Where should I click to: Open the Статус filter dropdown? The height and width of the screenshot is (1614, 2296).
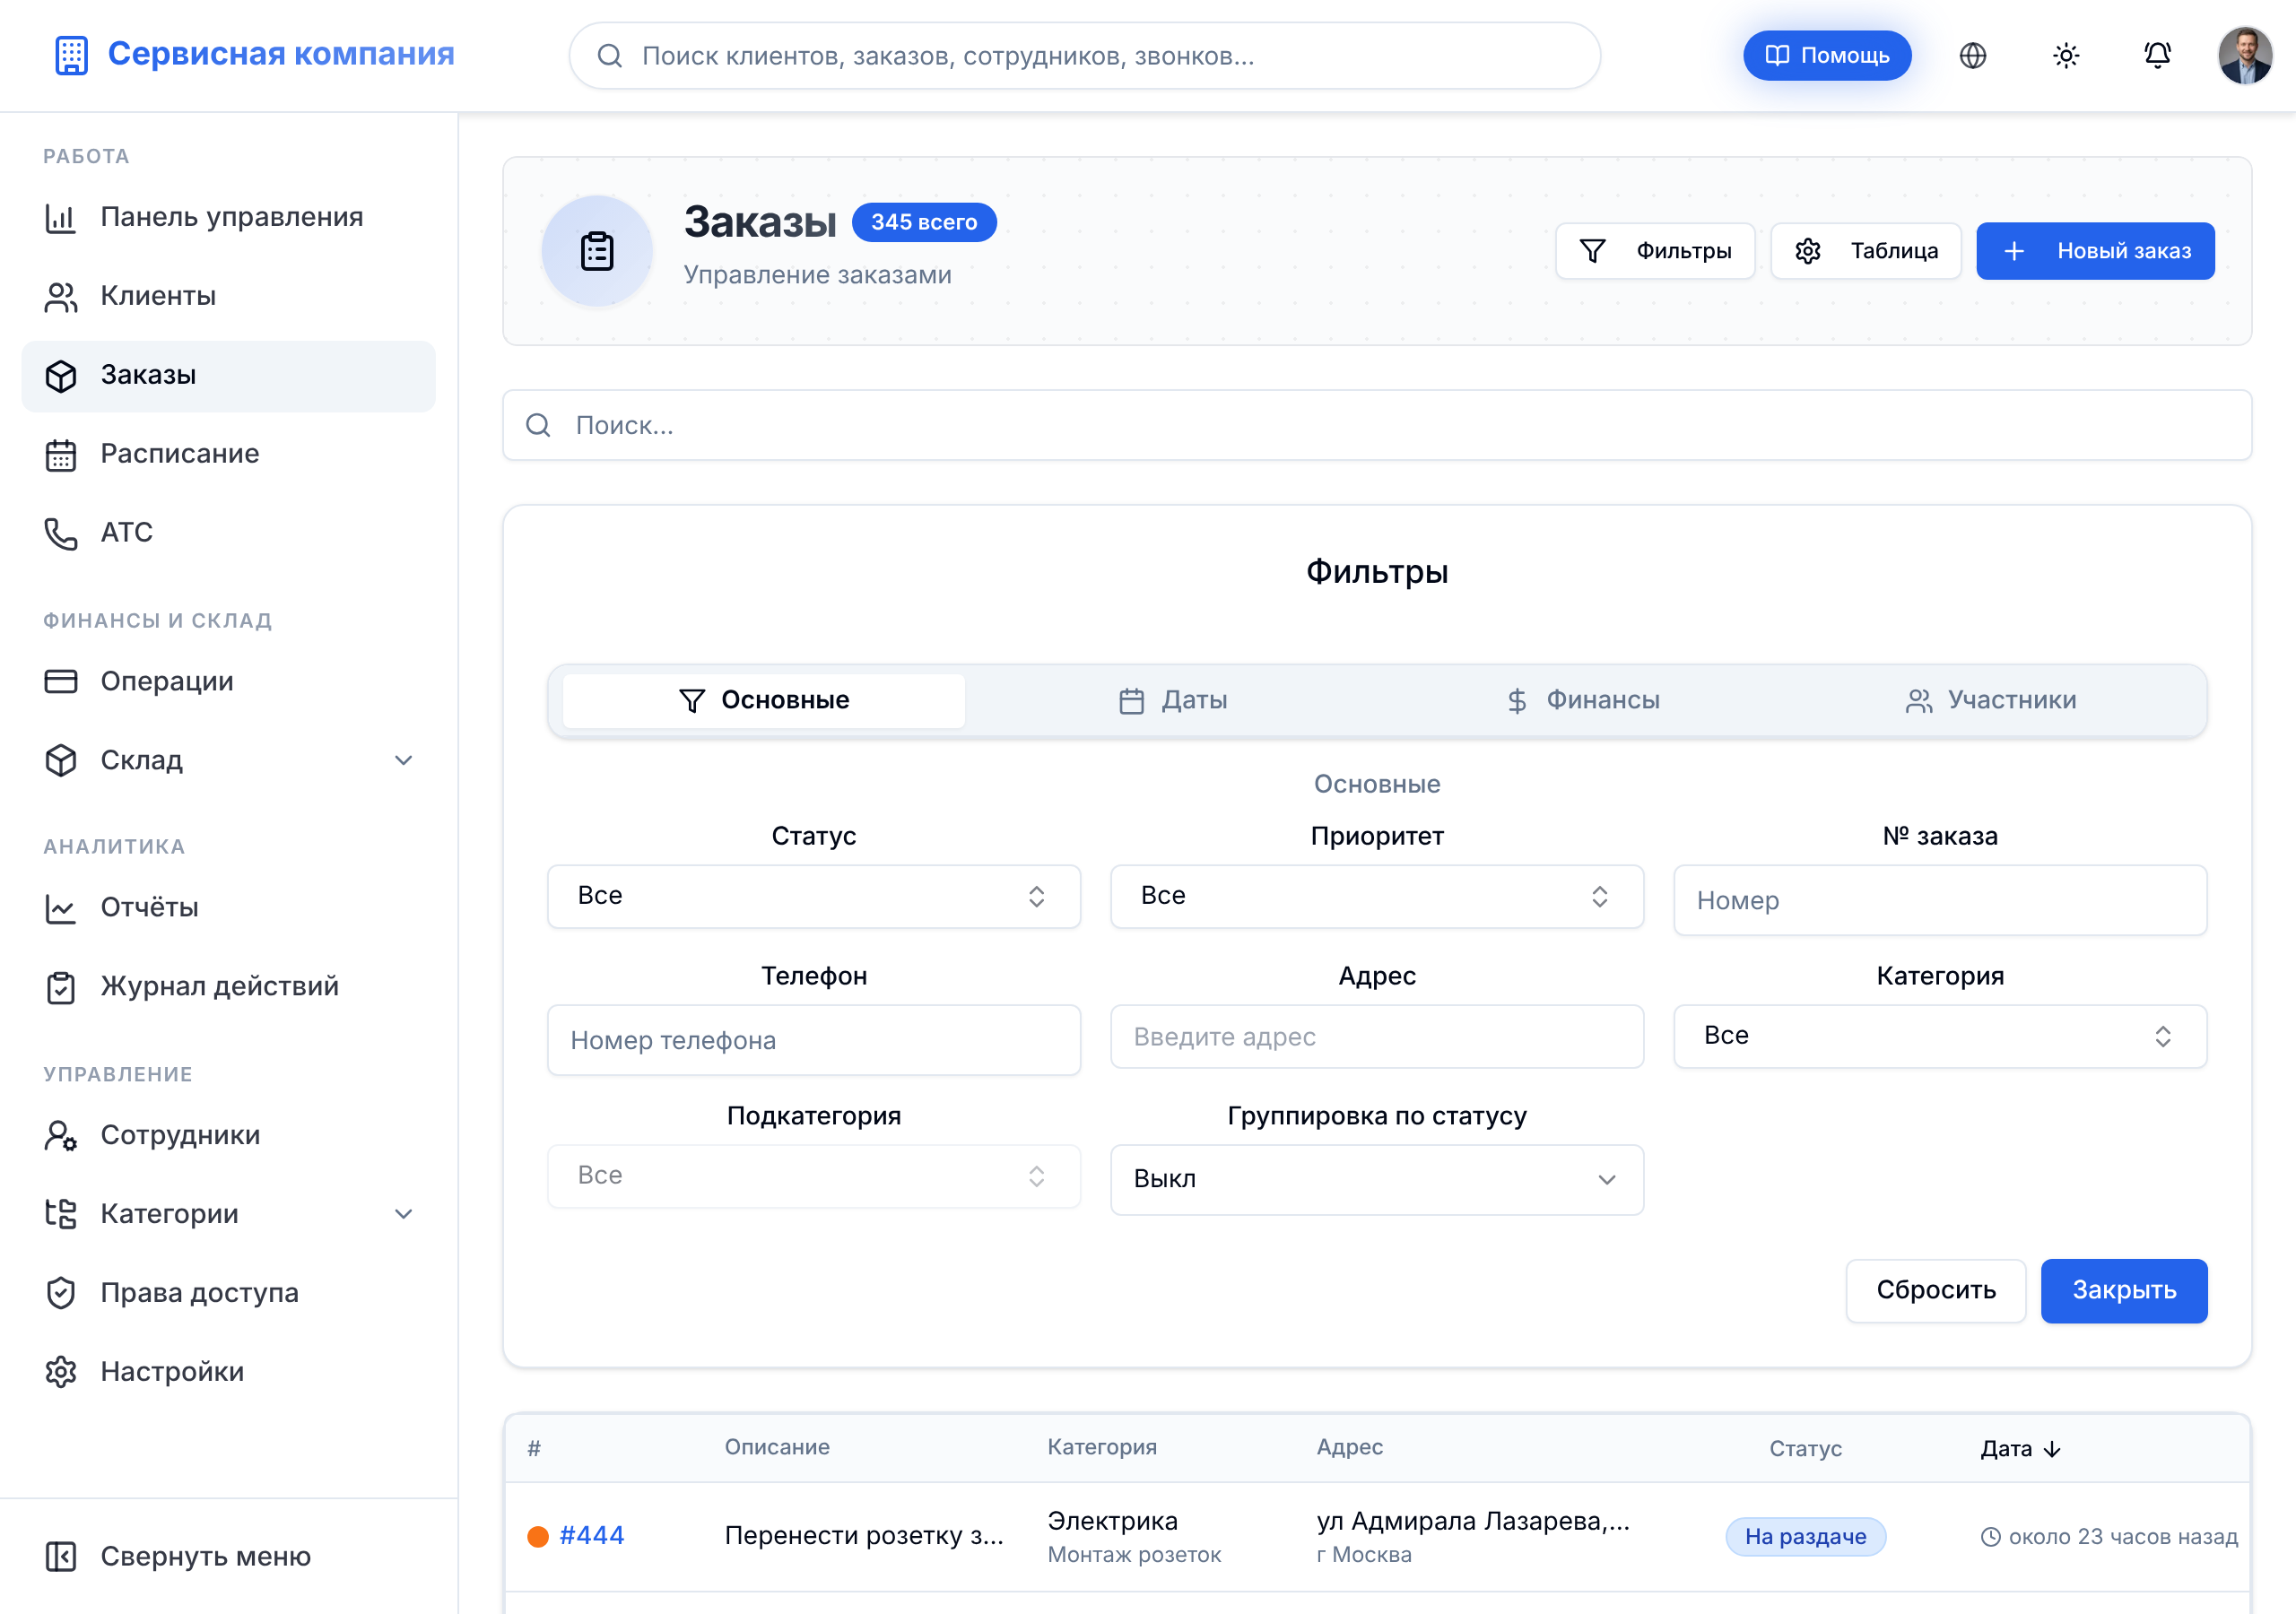point(813,897)
